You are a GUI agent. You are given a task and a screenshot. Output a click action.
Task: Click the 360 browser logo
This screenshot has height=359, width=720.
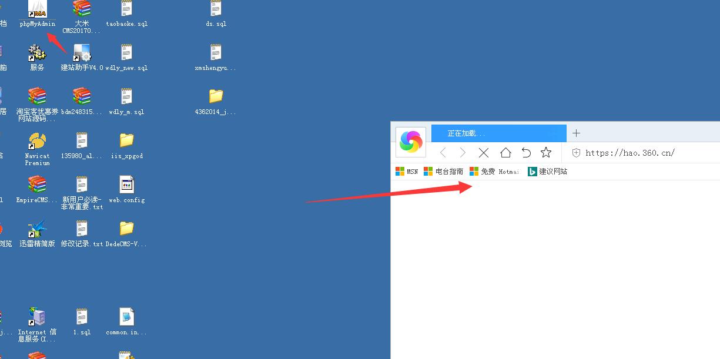[x=411, y=142]
